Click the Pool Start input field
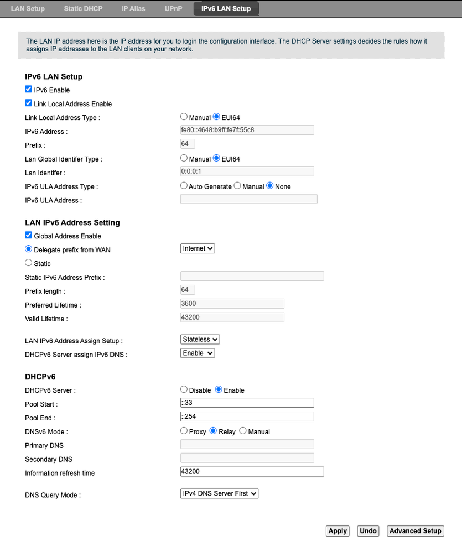Viewport: 462px width, 552px height. tap(247, 403)
